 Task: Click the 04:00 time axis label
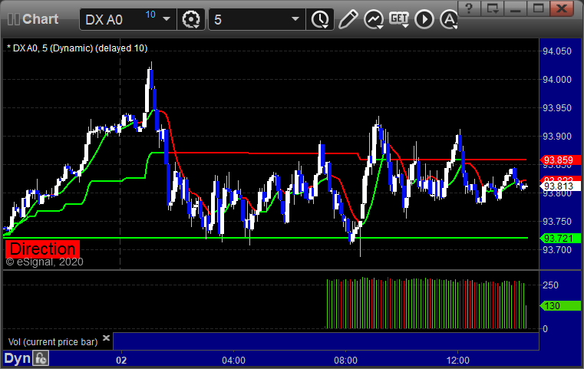point(233,361)
